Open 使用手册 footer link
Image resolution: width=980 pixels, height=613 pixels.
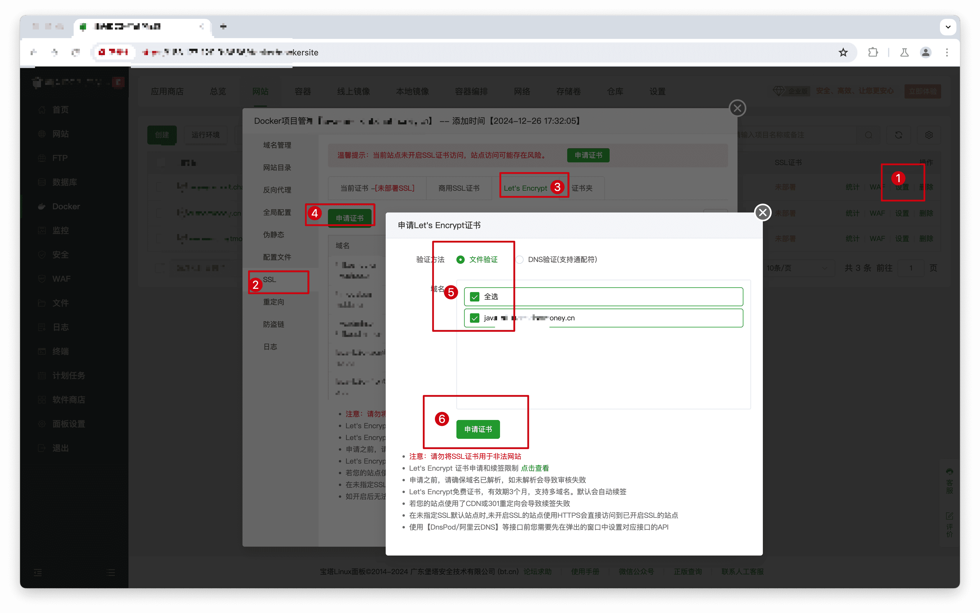585,571
